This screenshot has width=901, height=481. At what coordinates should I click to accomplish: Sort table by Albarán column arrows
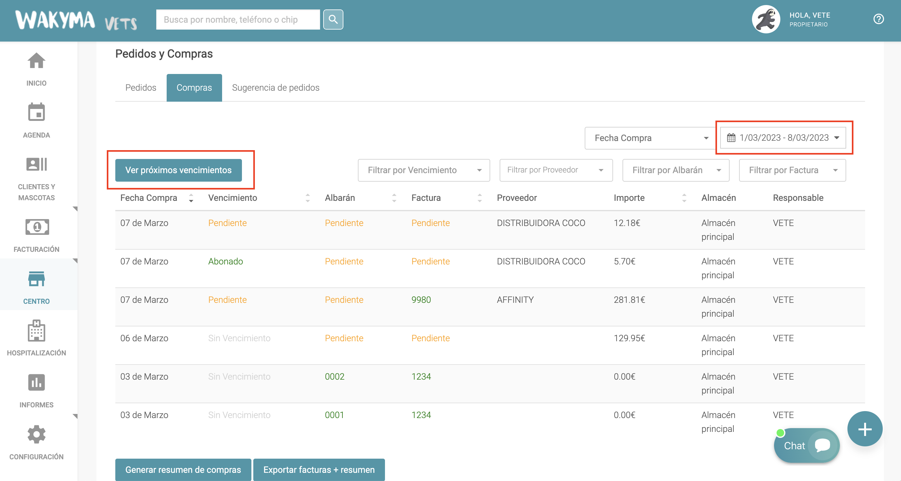(394, 198)
